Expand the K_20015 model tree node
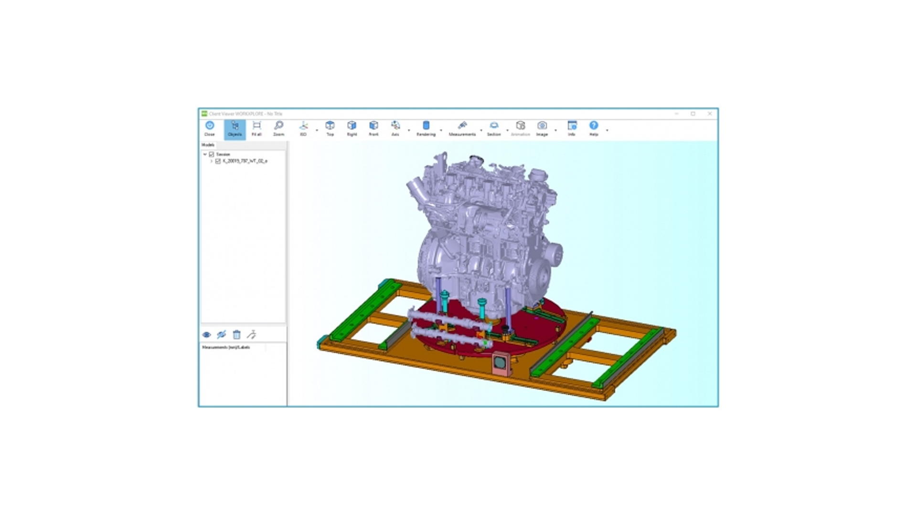The width and height of the screenshot is (917, 515). [x=211, y=161]
